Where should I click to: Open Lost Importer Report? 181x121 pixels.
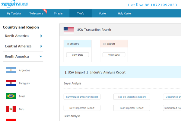pos(132,108)
